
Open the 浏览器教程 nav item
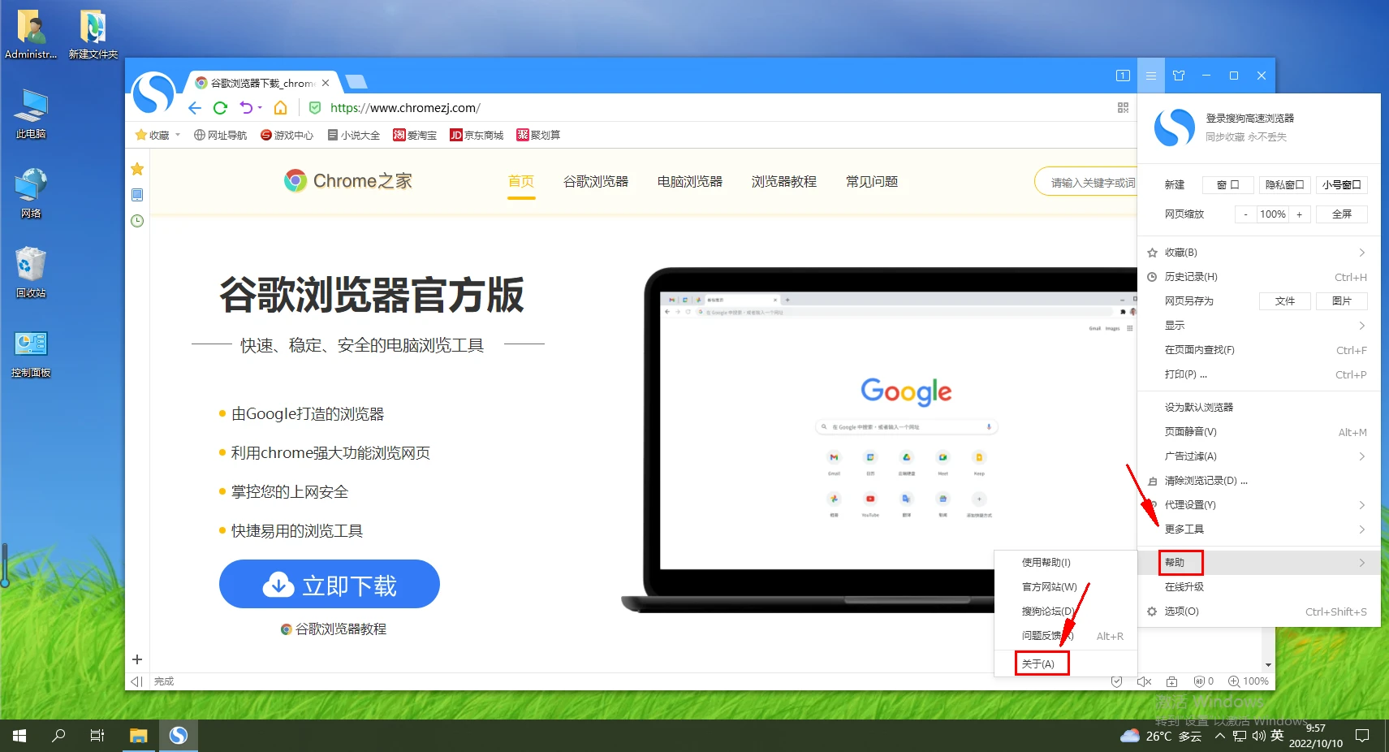[784, 181]
